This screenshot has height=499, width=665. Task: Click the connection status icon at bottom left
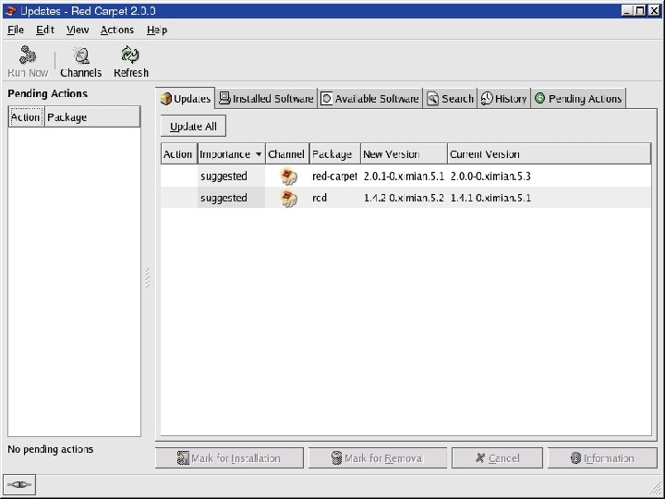click(19, 484)
